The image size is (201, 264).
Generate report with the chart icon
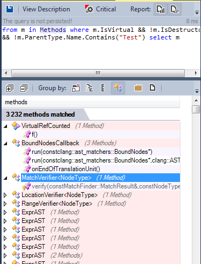tap(161, 9)
